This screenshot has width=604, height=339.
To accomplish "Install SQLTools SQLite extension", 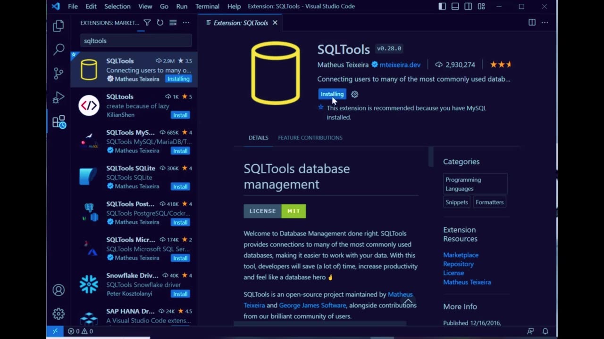I will [180, 186].
